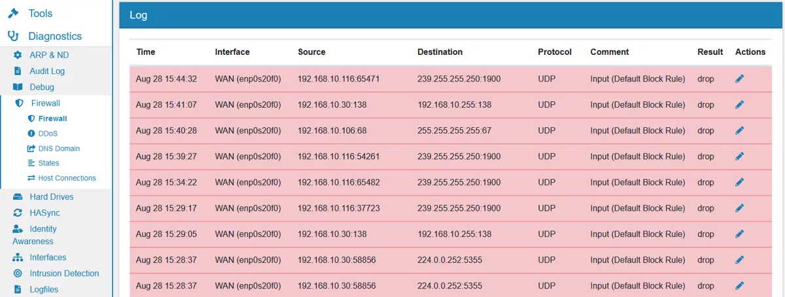
Task: Open the Hard Drives page
Action: pyautogui.click(x=52, y=197)
